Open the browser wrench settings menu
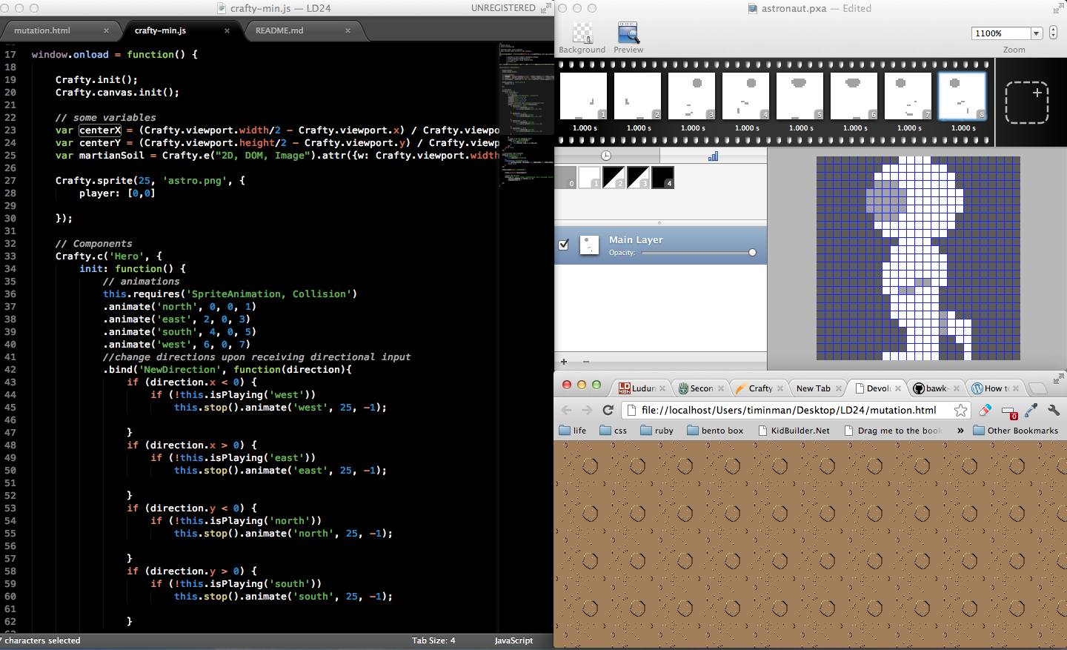This screenshot has width=1067, height=650. pyautogui.click(x=1054, y=410)
